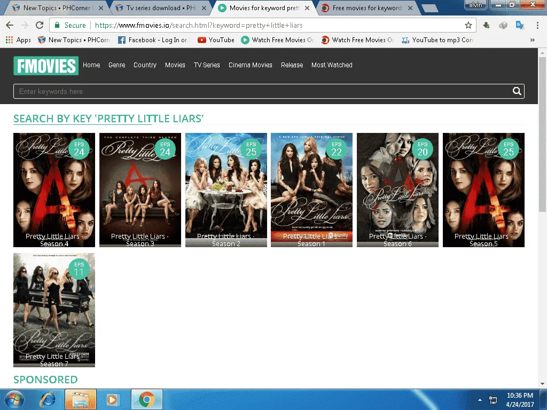Screen dimensions: 547x410
Task: Open 'Facebook - Log In' bookmark
Action: coord(154,40)
